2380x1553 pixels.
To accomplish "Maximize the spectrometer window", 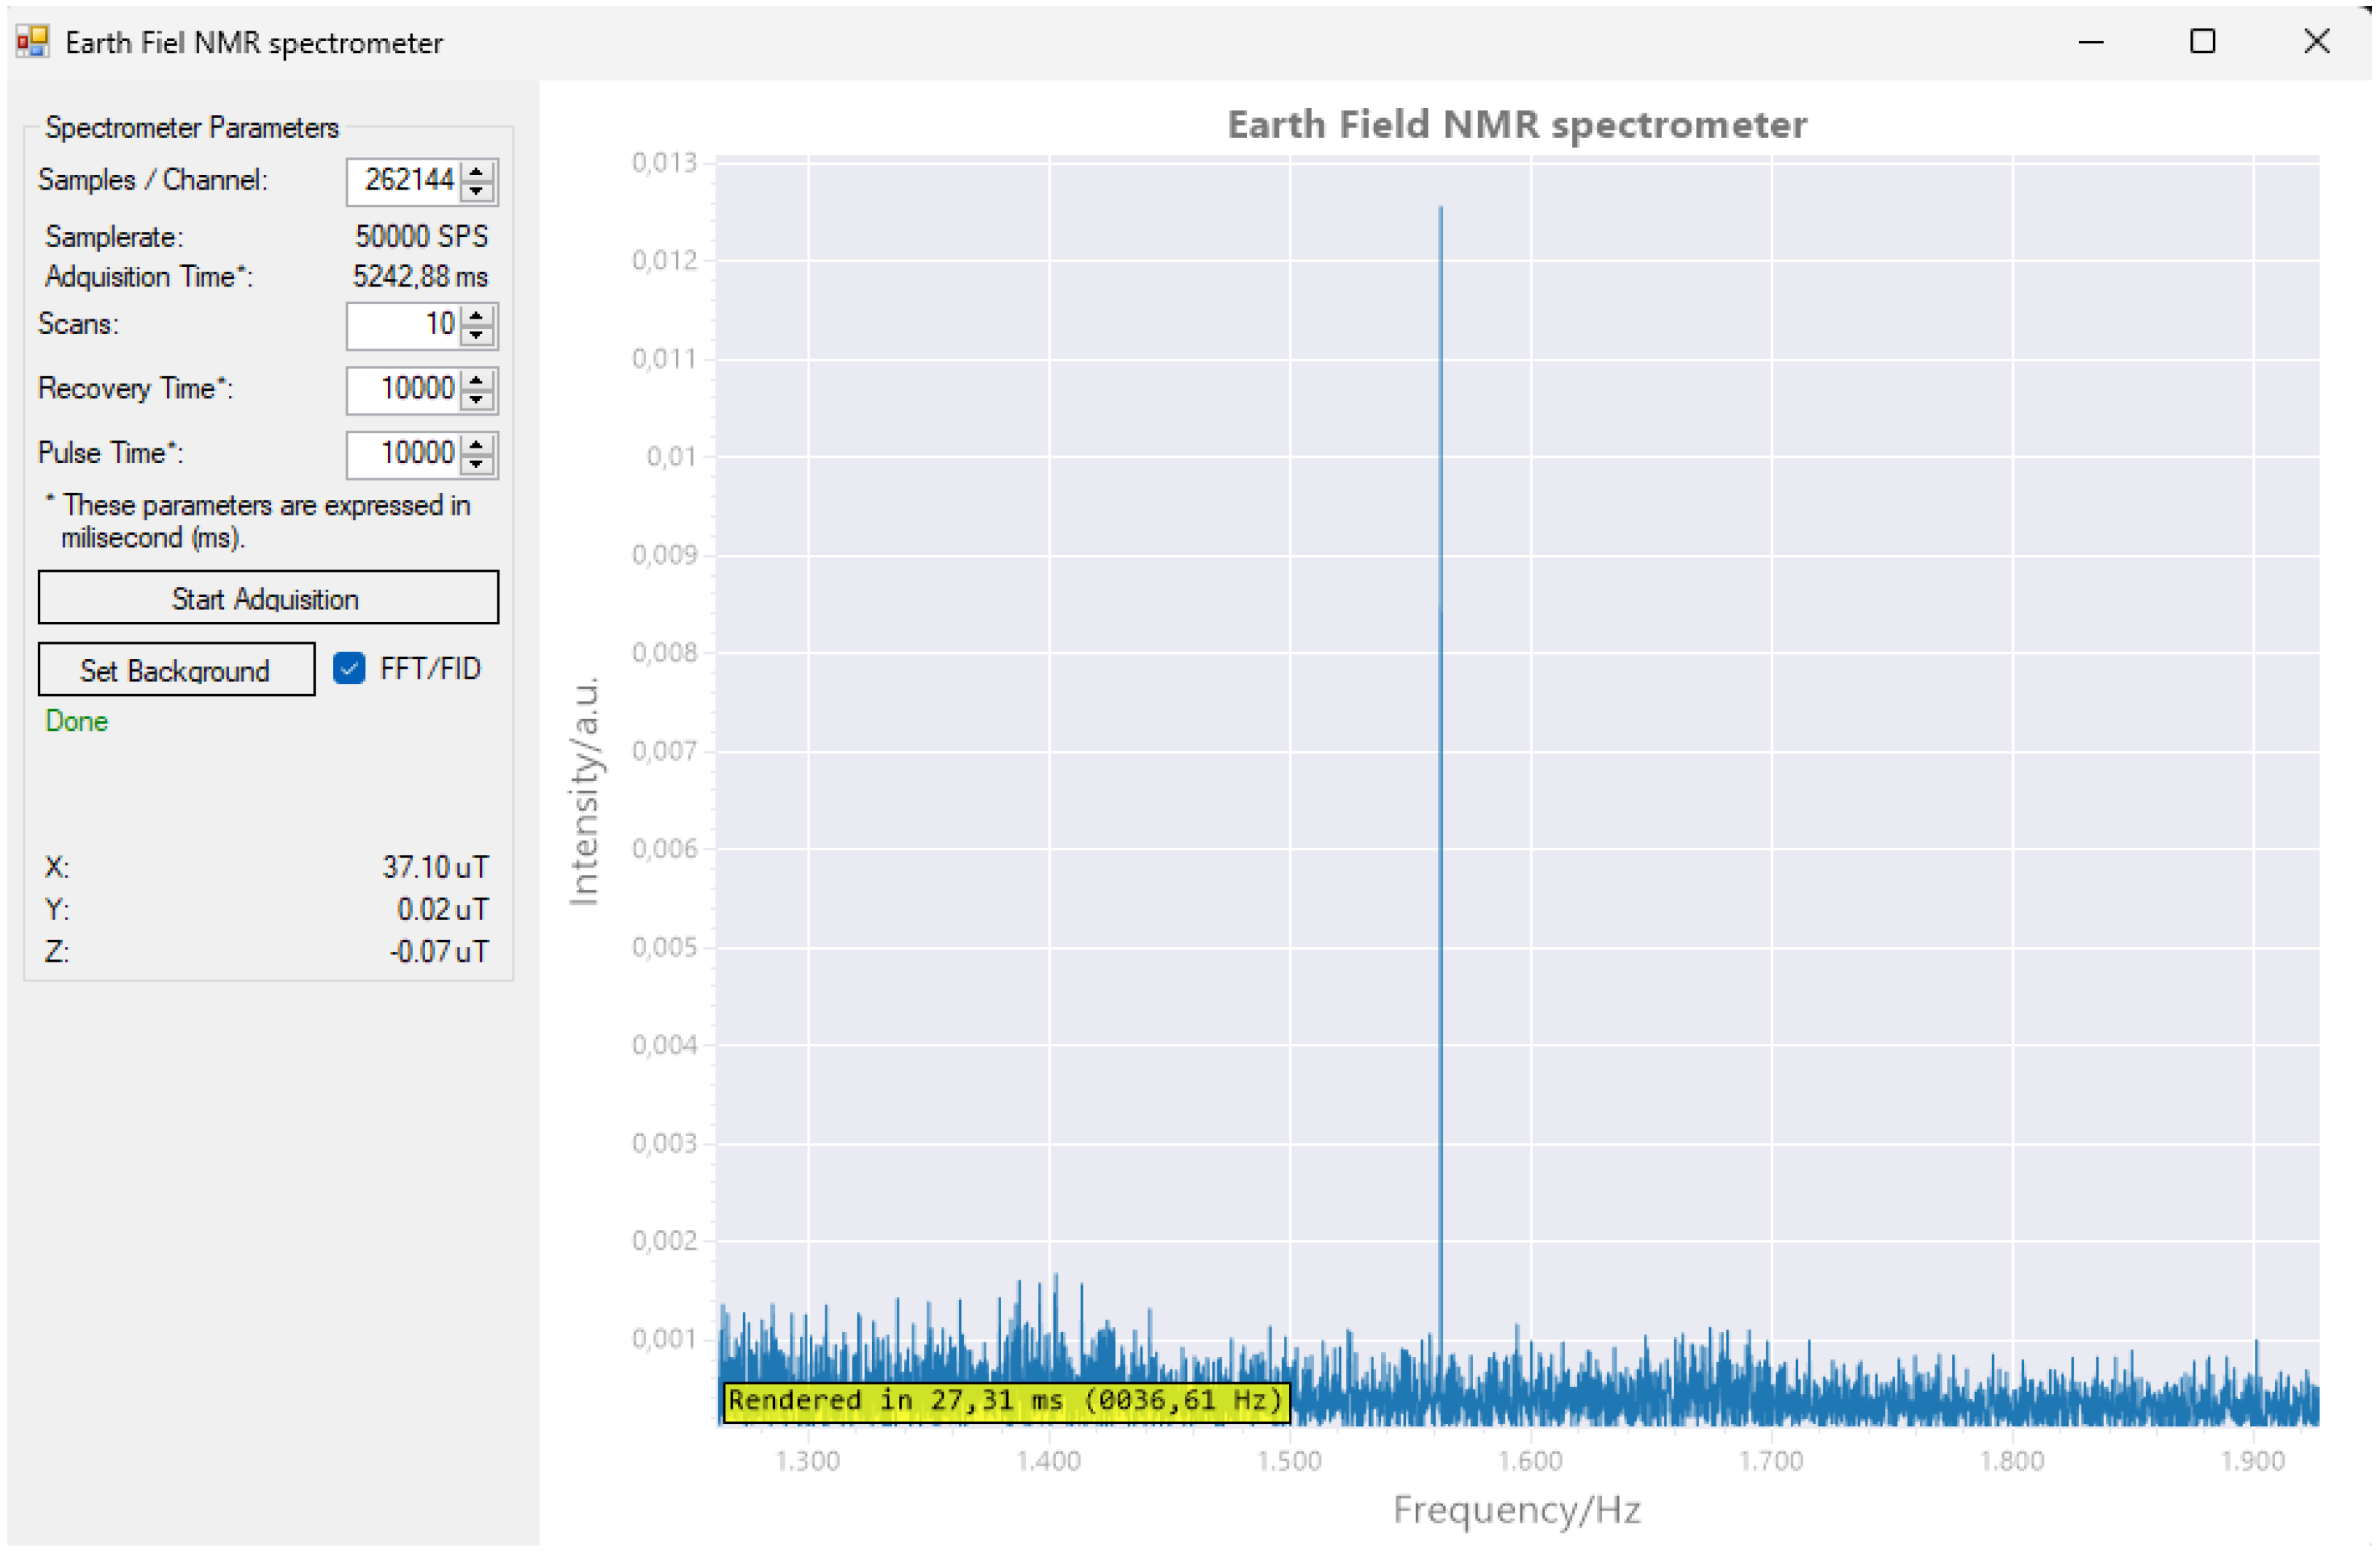I will [x=2202, y=42].
